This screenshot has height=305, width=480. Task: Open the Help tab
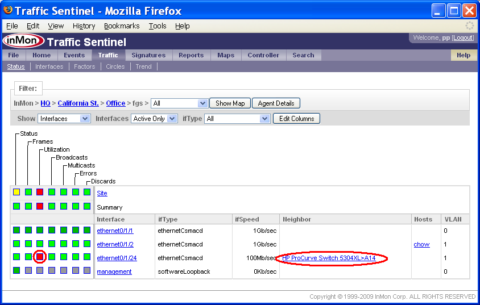point(463,55)
